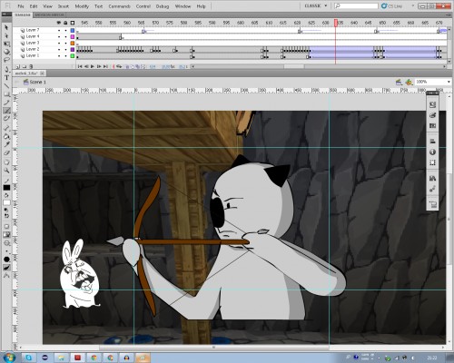
Task: Select the Text tool
Action: (x=6, y=78)
